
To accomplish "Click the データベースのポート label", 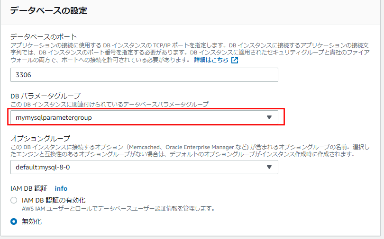I will [x=44, y=36].
